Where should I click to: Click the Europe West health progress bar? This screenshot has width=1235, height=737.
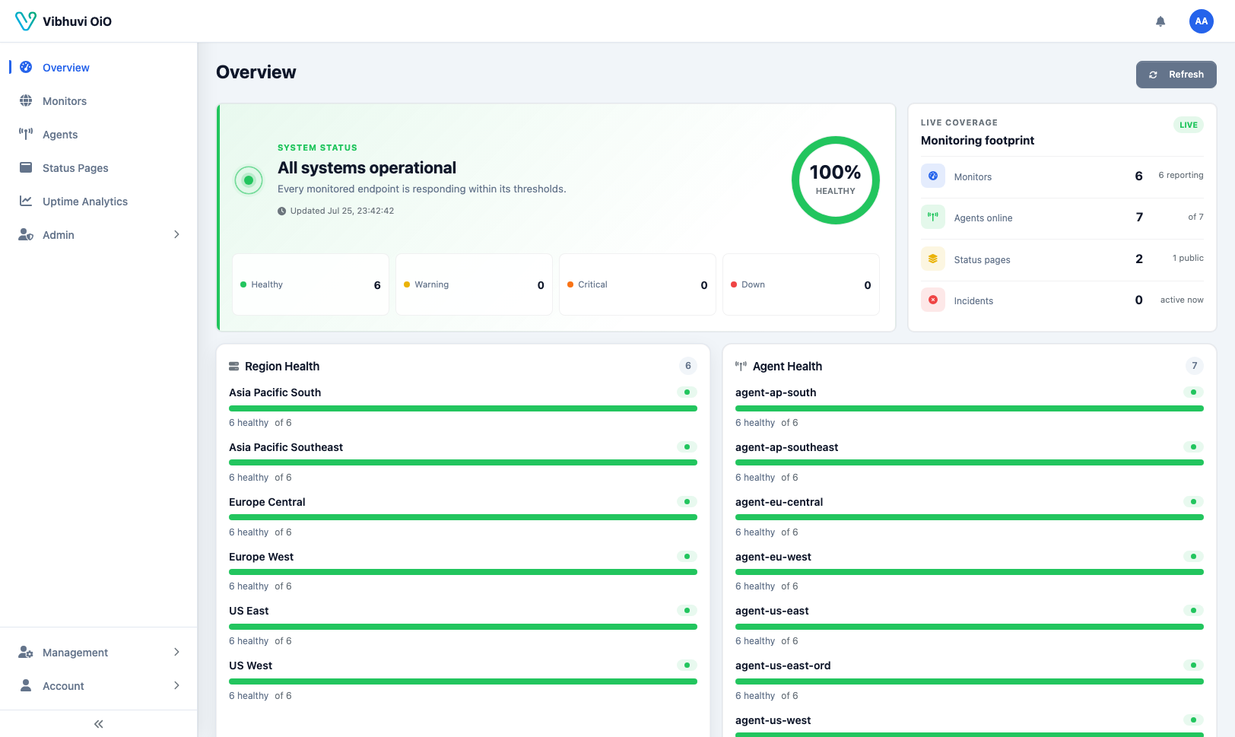coord(463,572)
